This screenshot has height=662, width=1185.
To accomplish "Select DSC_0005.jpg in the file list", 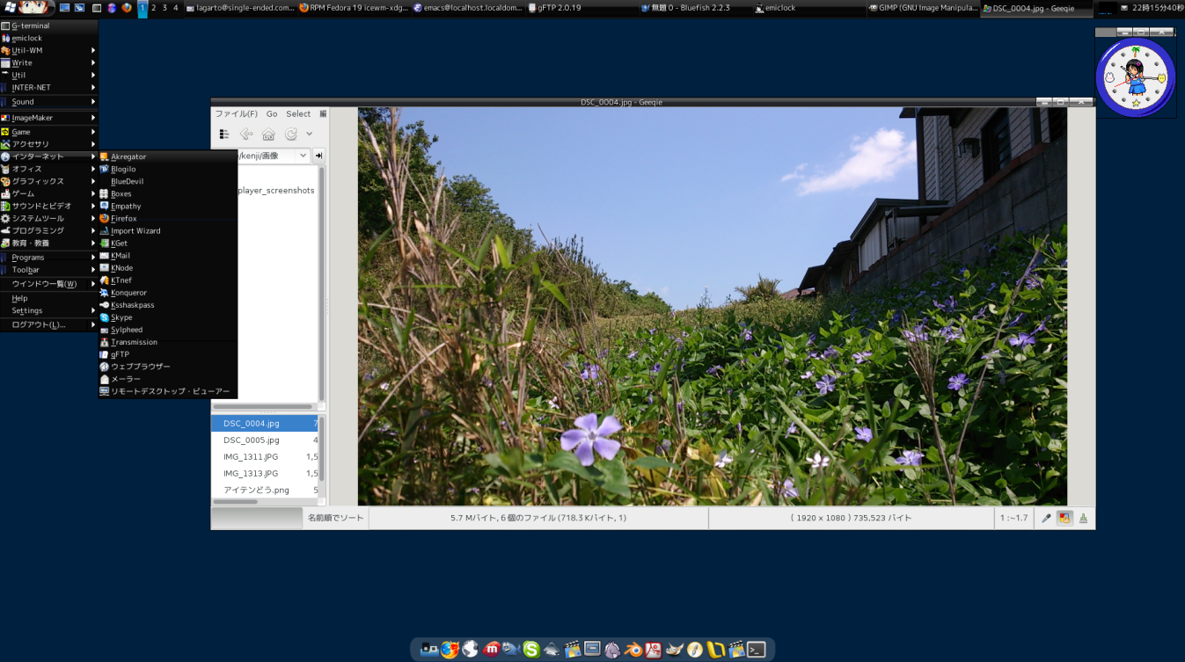I will [249, 440].
